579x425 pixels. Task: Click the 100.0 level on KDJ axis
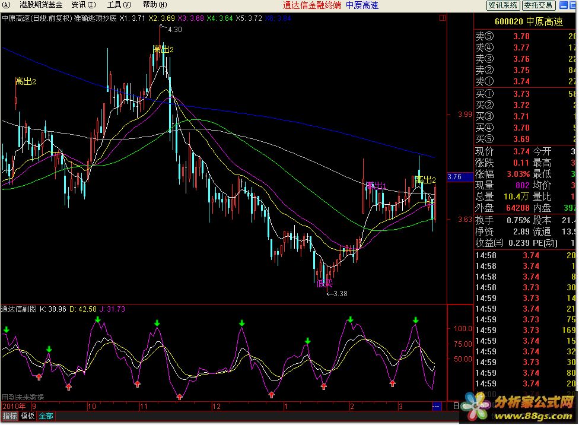click(x=463, y=328)
